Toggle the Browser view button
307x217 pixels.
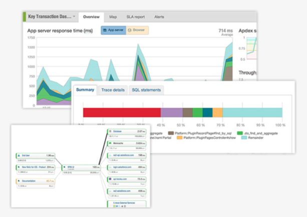point(137,30)
